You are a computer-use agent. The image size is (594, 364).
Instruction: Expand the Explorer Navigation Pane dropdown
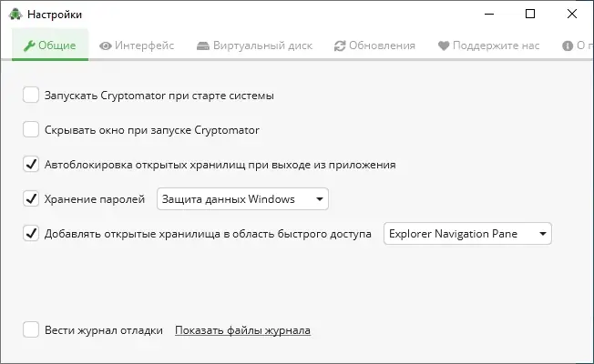click(467, 234)
